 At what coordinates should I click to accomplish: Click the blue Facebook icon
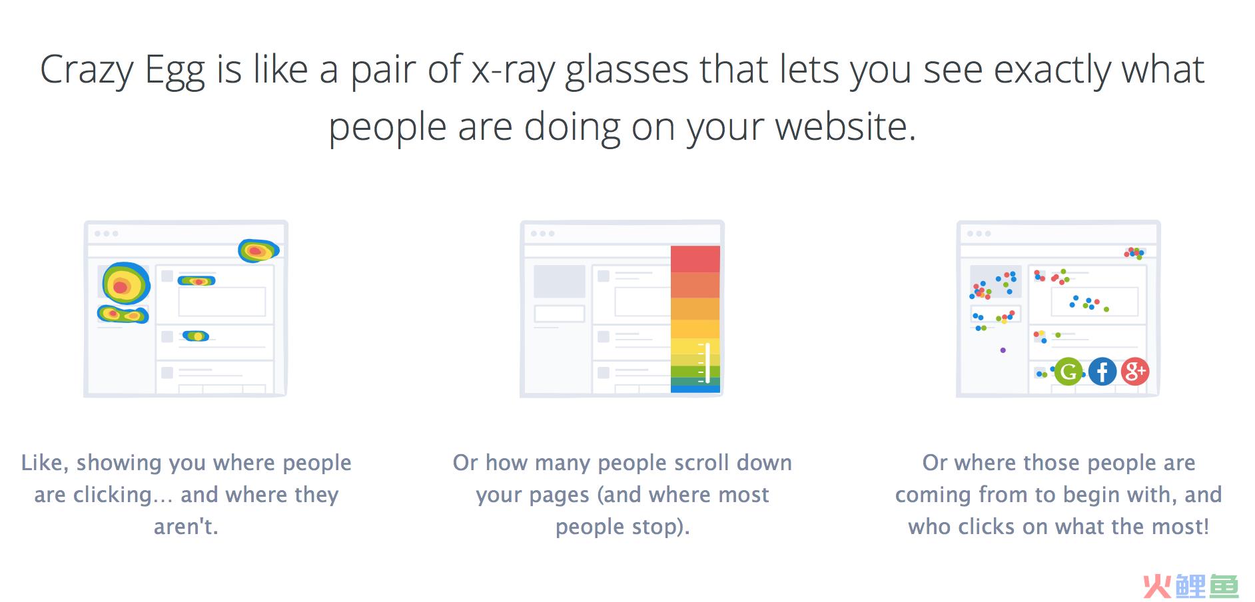(x=1102, y=371)
